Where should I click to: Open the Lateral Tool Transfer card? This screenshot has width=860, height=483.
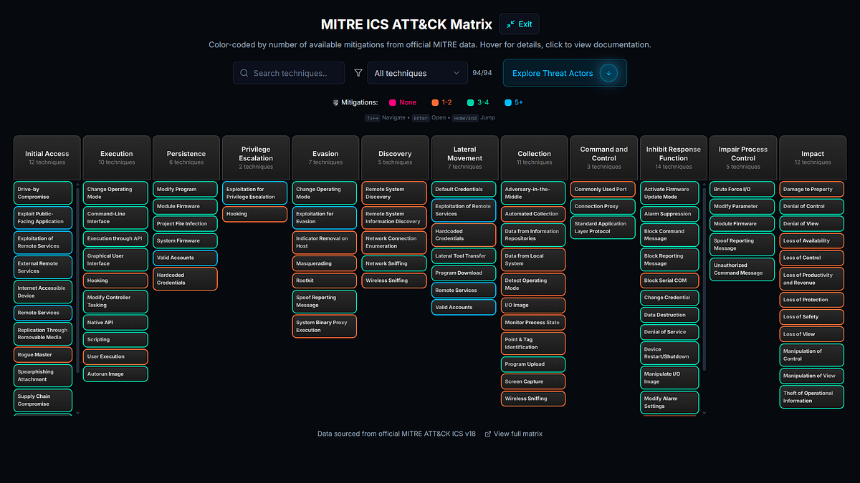pos(464,255)
